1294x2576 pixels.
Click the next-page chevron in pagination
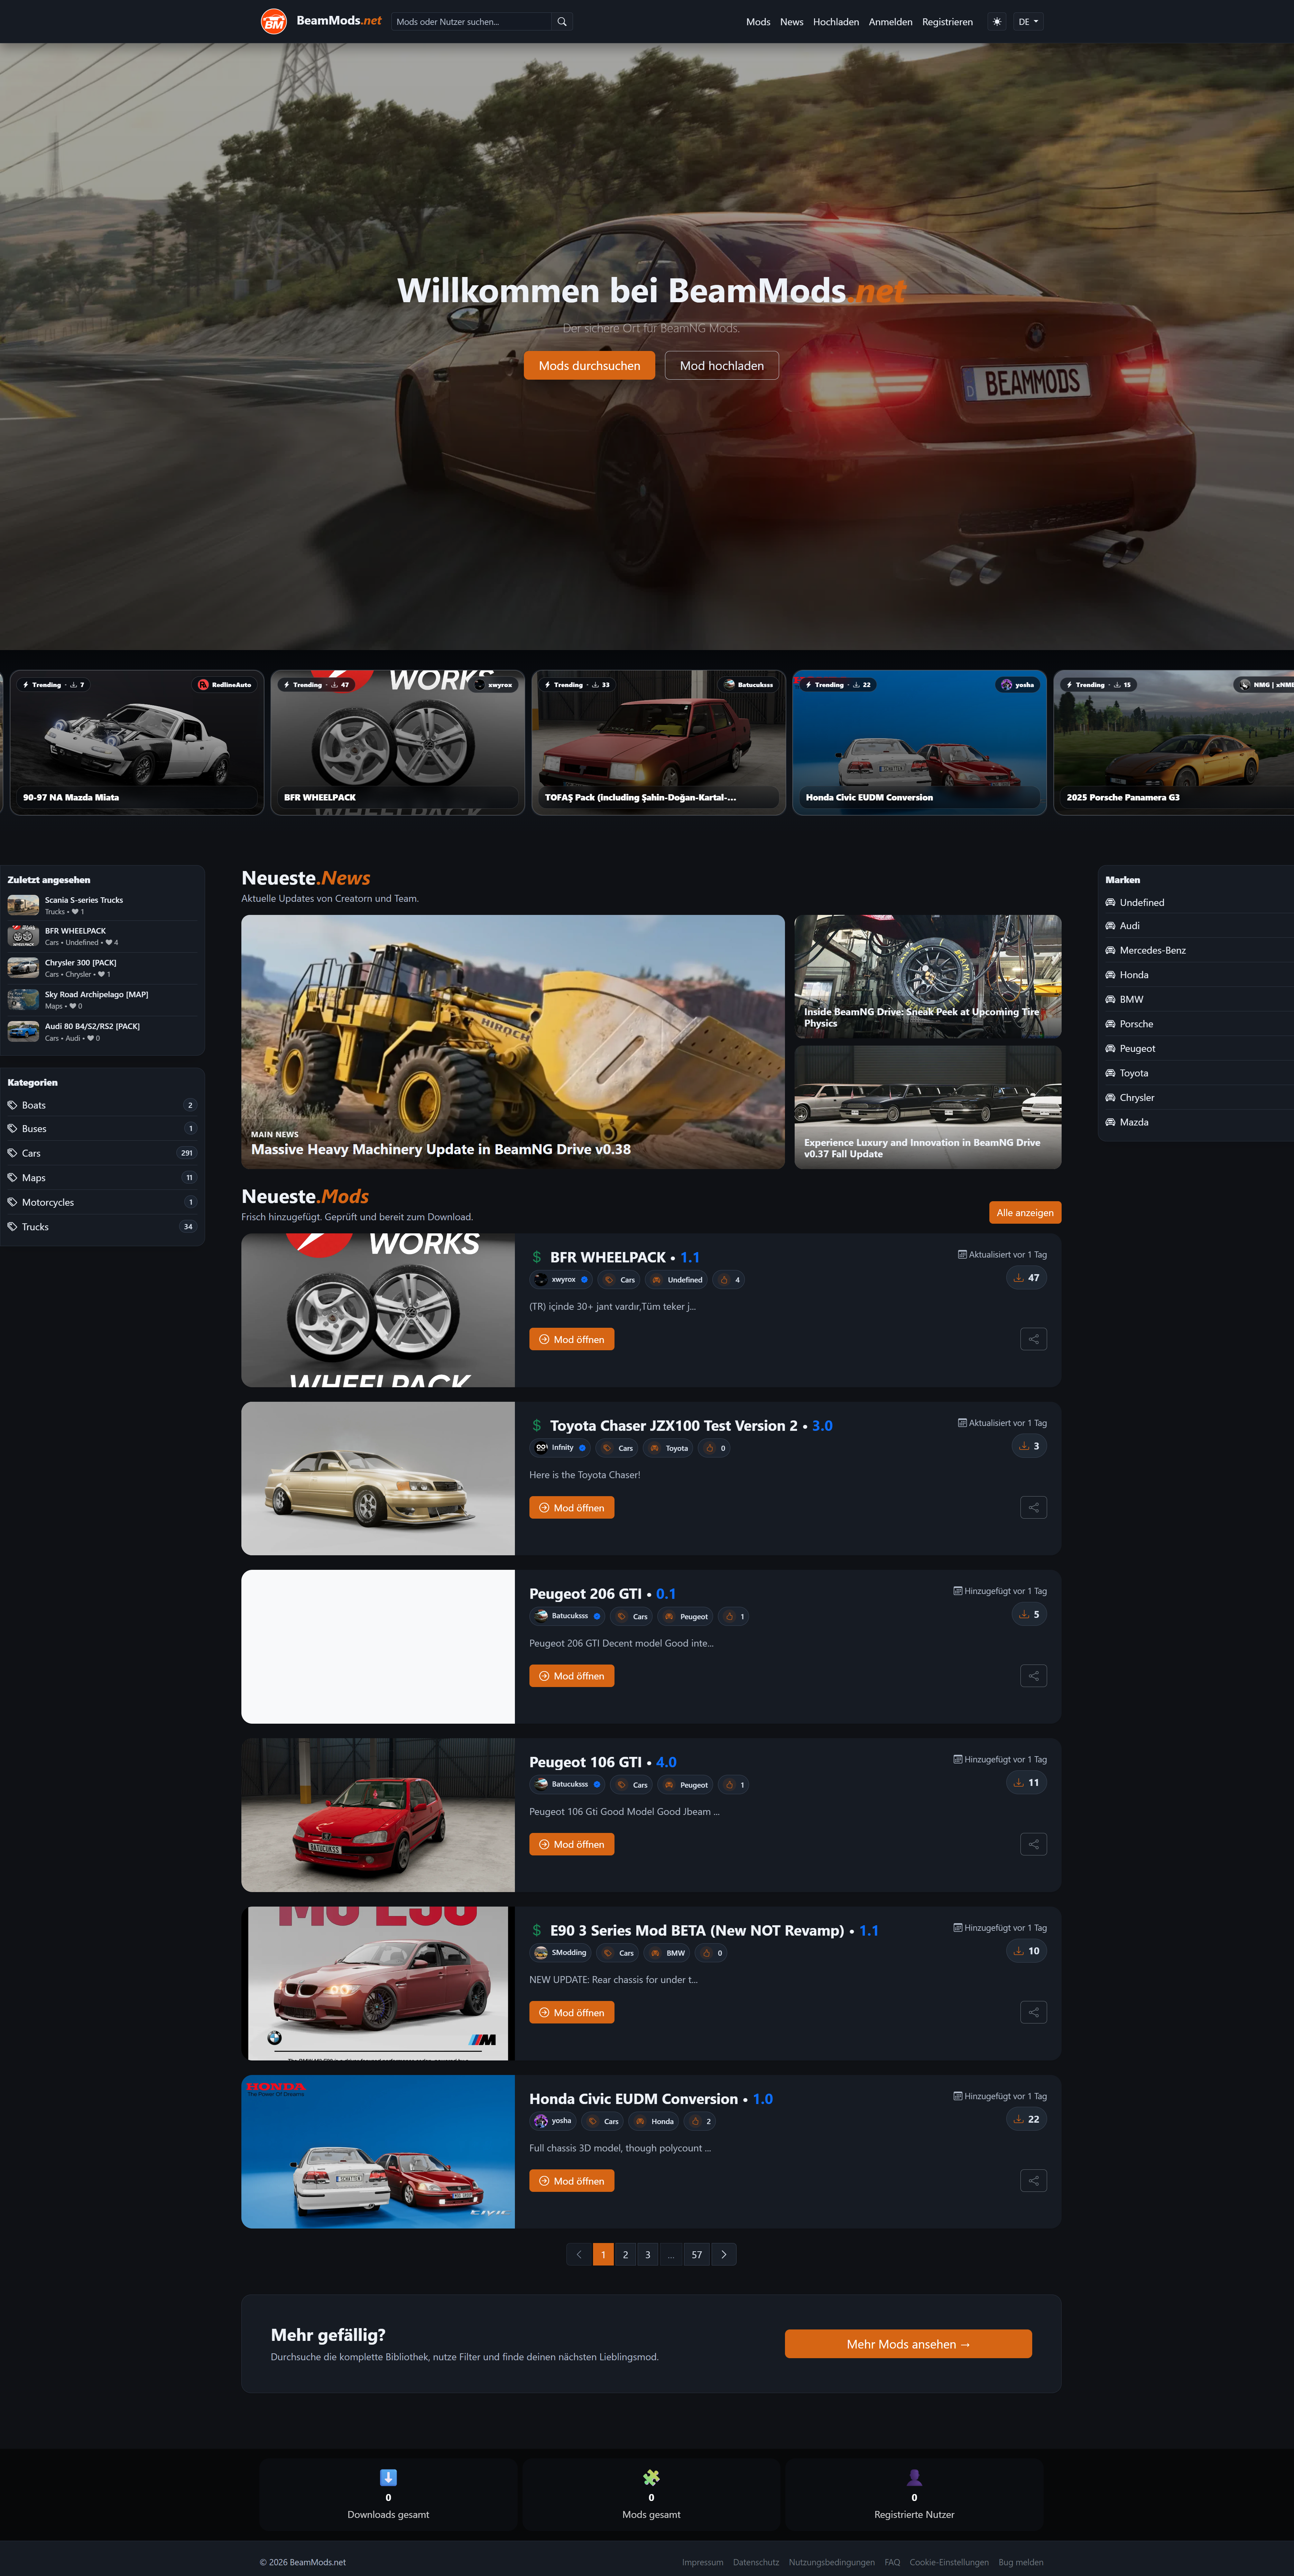click(x=724, y=2254)
